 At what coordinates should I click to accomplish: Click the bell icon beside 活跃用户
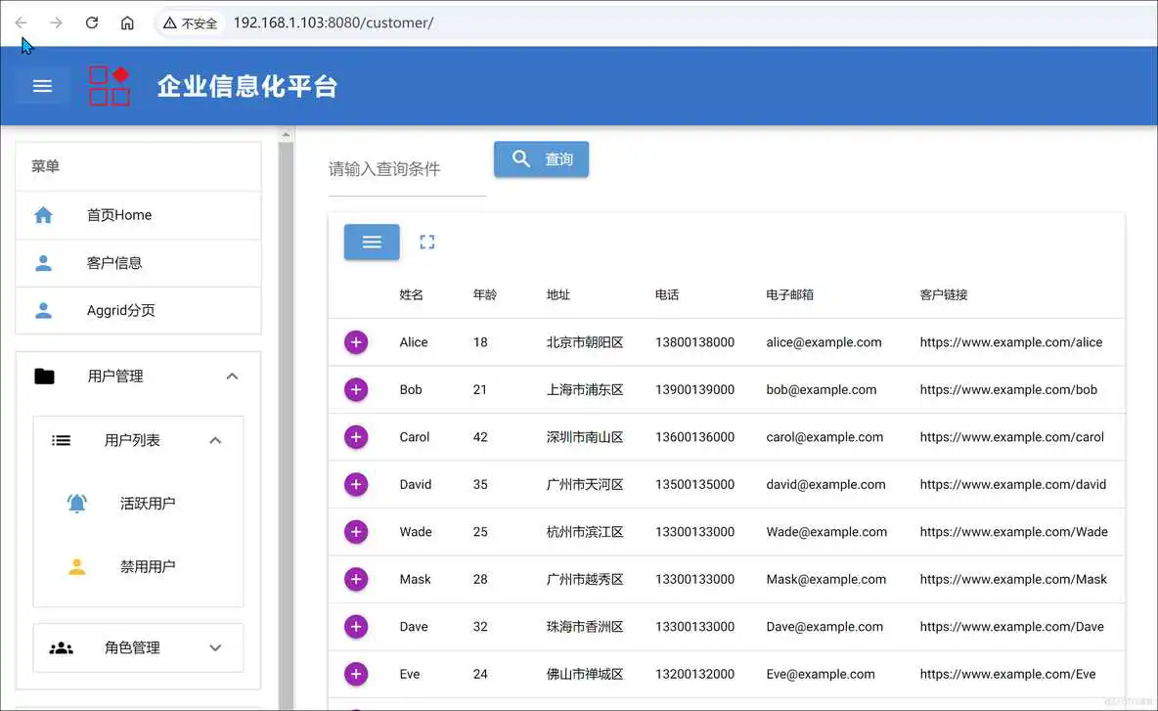point(77,503)
